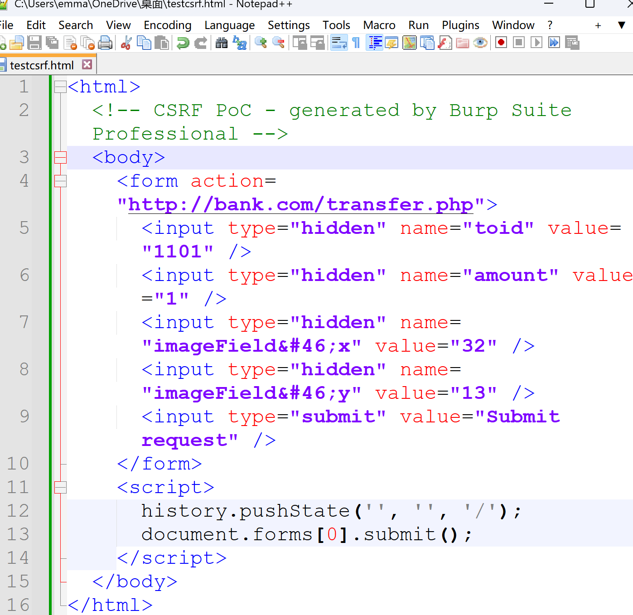Place cursor on history.pushState line
The height and width of the screenshot is (615, 633).
[x=331, y=511]
